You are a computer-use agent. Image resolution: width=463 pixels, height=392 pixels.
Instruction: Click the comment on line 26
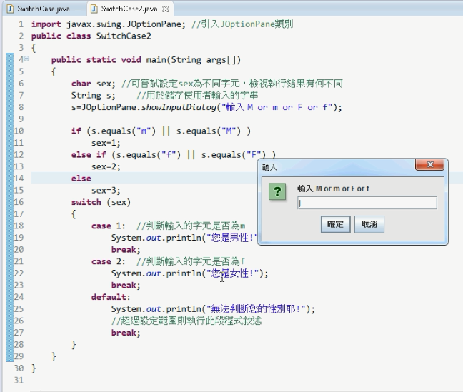click(186, 321)
